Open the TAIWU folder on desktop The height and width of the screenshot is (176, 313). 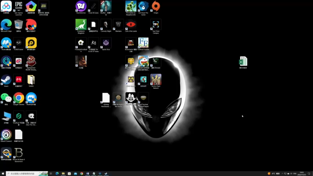[31, 81]
